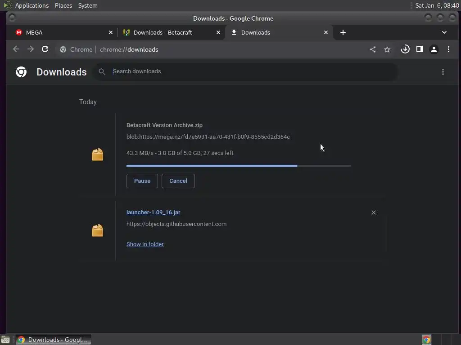The width and height of the screenshot is (461, 345).
Task: Toggle the Chrome side panel icon
Action: click(x=420, y=49)
